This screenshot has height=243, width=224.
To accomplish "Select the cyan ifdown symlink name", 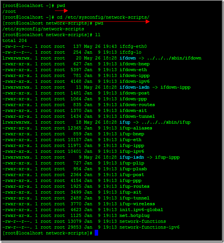I will [x=128, y=58].
